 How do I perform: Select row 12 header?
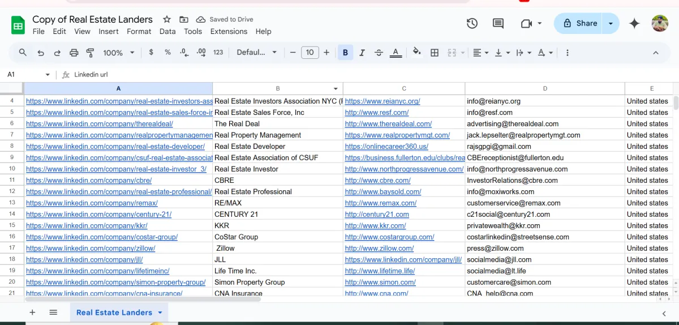tap(12, 191)
